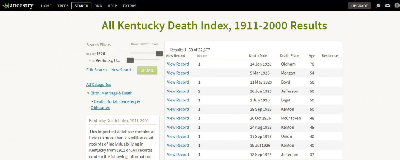
Task: Click the 'McCracken' death place cell
Action: tap(291, 118)
